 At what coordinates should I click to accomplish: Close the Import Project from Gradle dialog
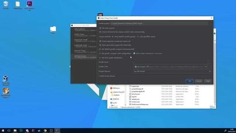211,18
